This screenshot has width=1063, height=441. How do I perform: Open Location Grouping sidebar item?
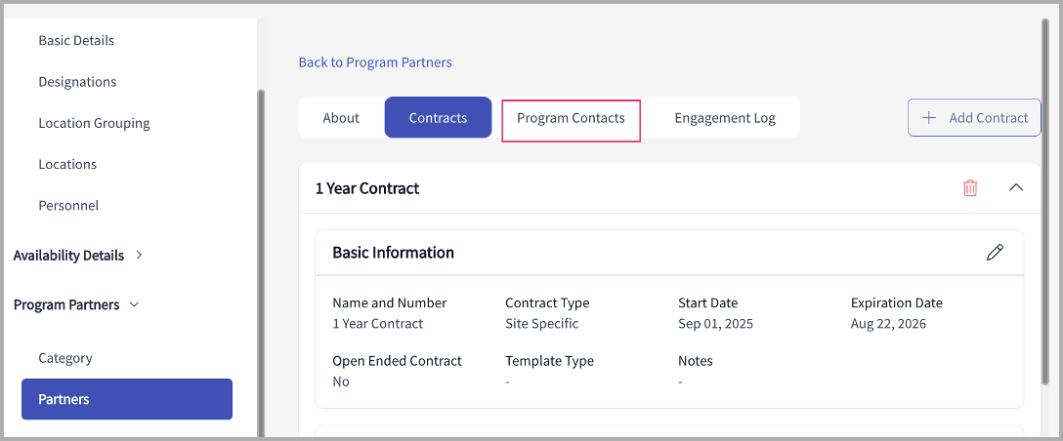(94, 124)
